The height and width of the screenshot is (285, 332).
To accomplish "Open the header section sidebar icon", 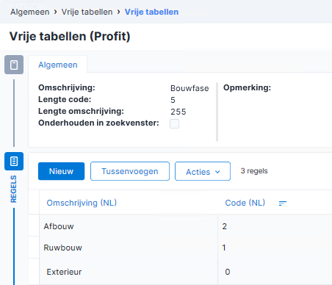I will pos(14,65).
